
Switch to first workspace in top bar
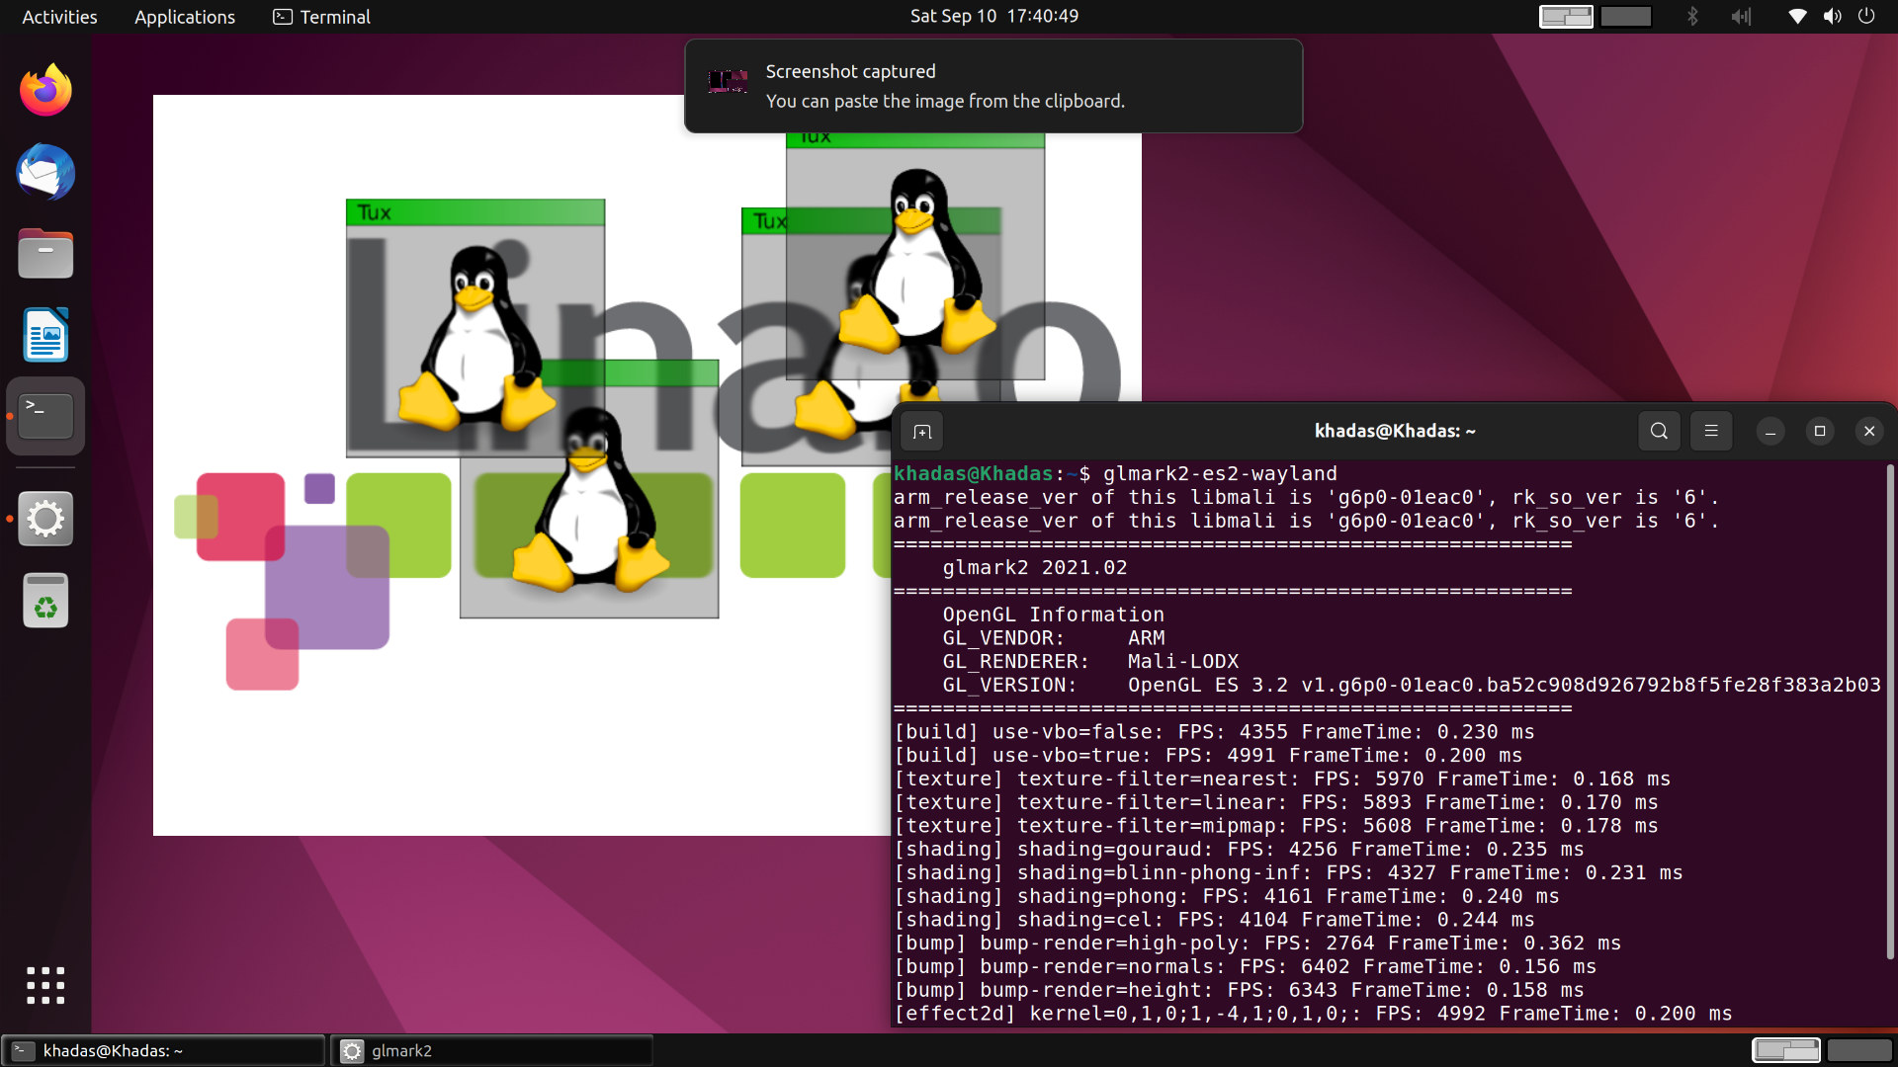[x=1566, y=16]
